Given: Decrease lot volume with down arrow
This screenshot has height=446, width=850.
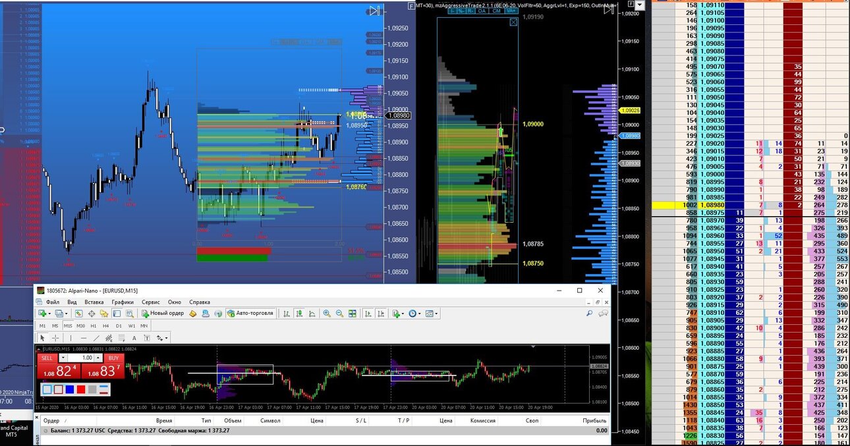Looking at the screenshot, I should (63, 358).
